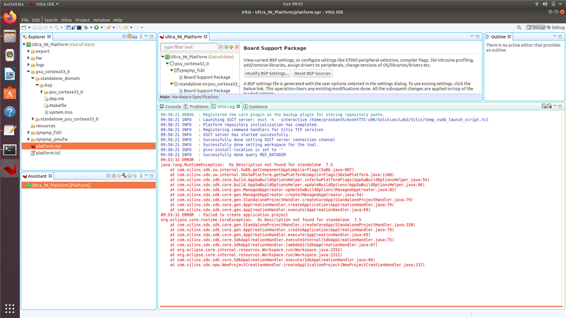Collapse Ultra_96_Platform in the Explorer tree
Image resolution: width=566 pixels, height=318 pixels.
coord(24,45)
